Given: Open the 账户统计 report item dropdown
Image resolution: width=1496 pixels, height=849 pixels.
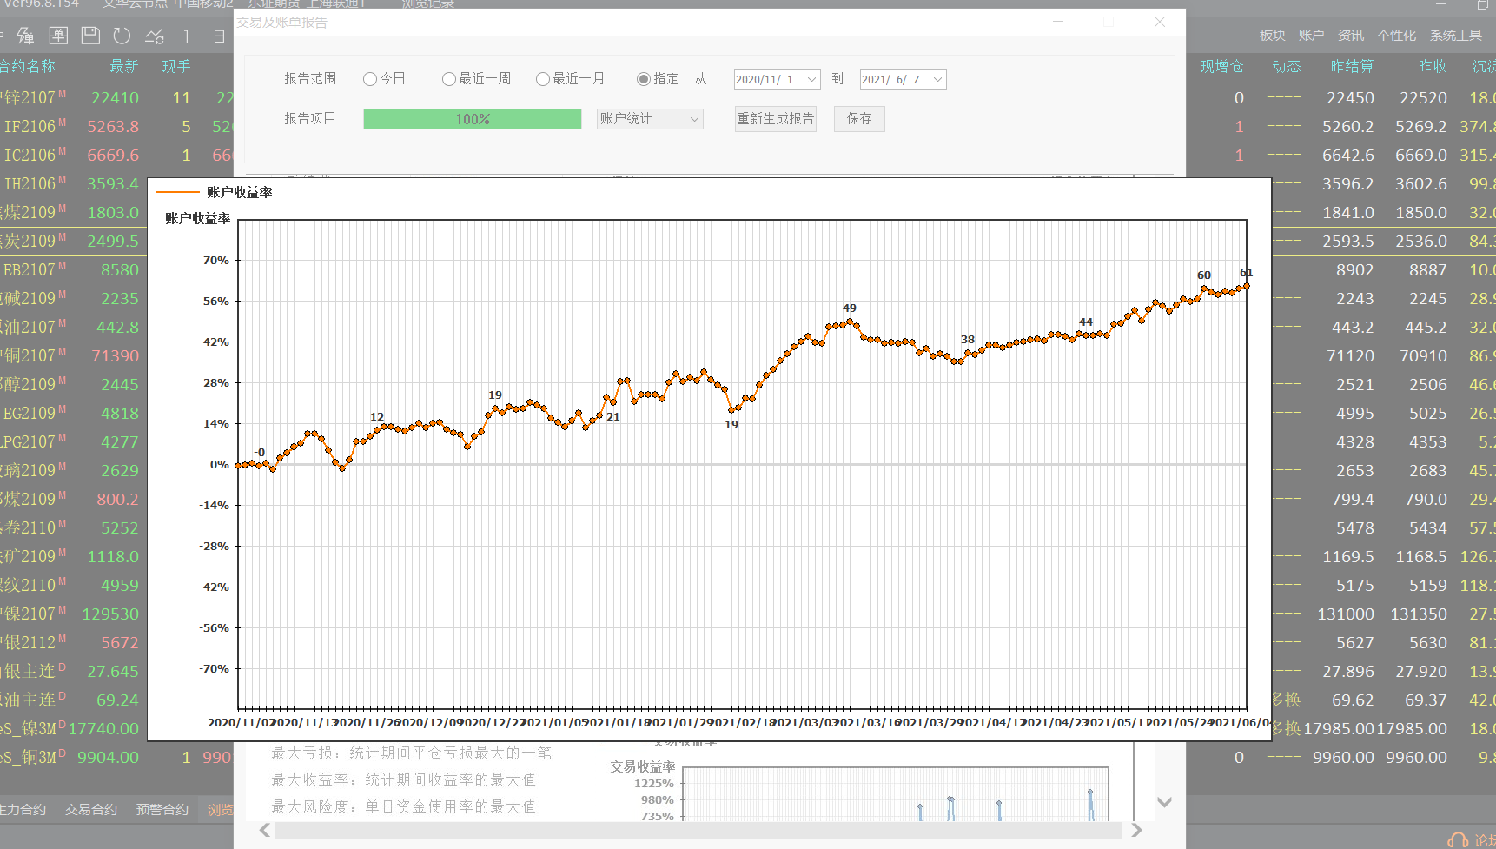Looking at the screenshot, I should tap(650, 119).
